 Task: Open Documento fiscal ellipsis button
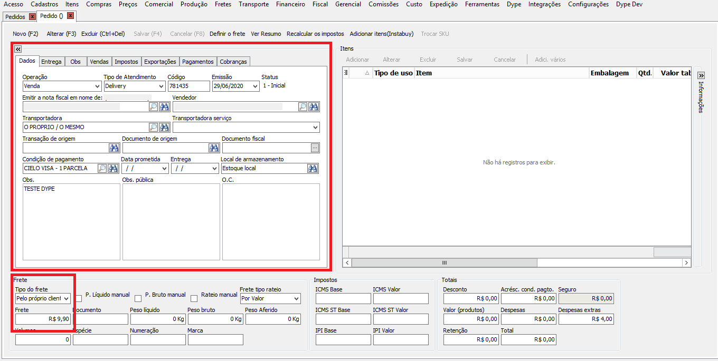(315, 148)
